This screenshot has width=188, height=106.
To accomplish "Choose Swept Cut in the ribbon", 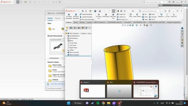I will [121, 14].
